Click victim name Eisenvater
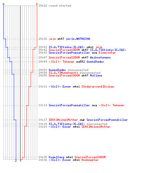155x173 pixels. pos(107,53)
